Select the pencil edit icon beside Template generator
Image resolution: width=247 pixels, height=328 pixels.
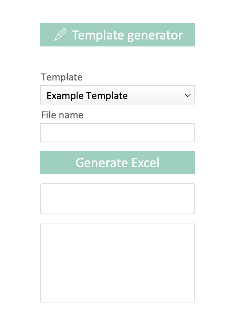[60, 35]
